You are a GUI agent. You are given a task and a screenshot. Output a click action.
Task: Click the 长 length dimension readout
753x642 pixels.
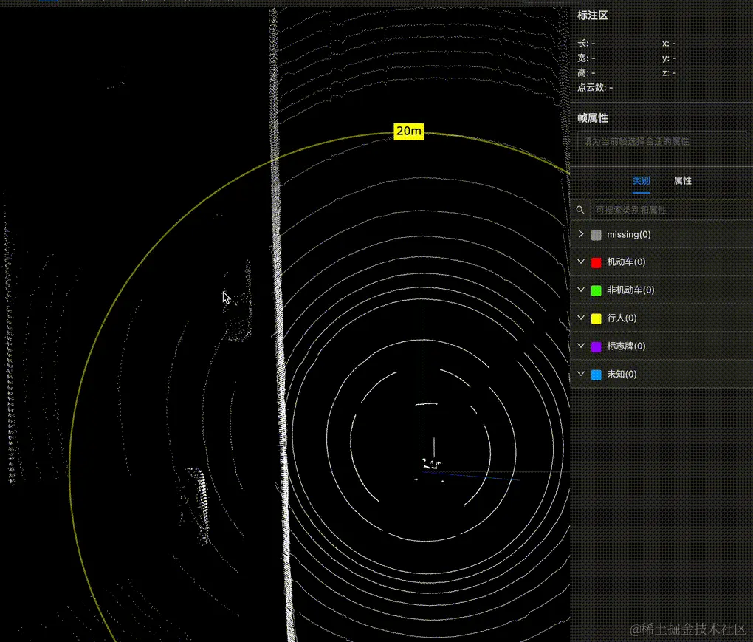click(586, 44)
